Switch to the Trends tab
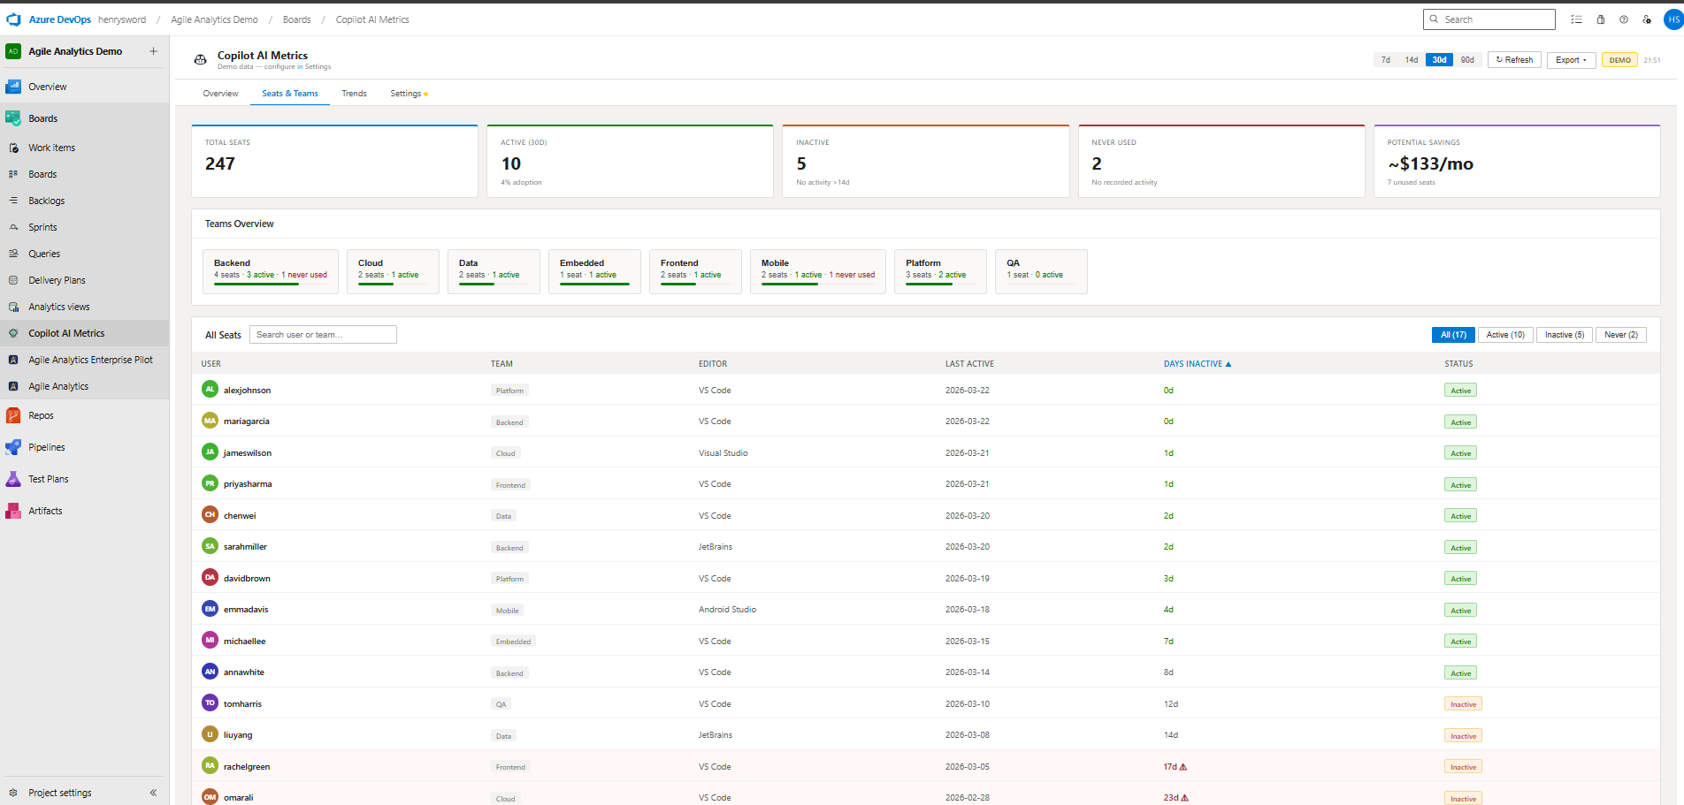This screenshot has height=805, width=1684. pos(354,93)
